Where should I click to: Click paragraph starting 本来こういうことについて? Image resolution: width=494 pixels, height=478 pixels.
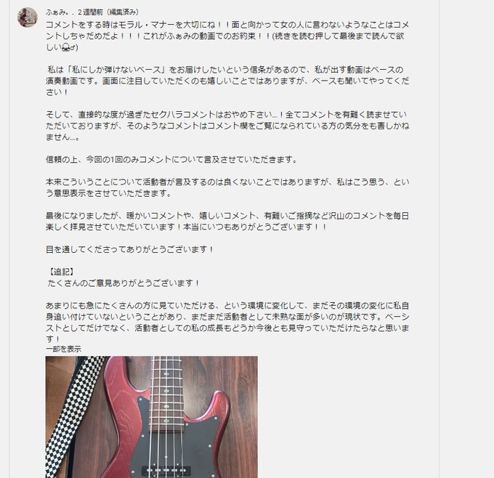(227, 187)
